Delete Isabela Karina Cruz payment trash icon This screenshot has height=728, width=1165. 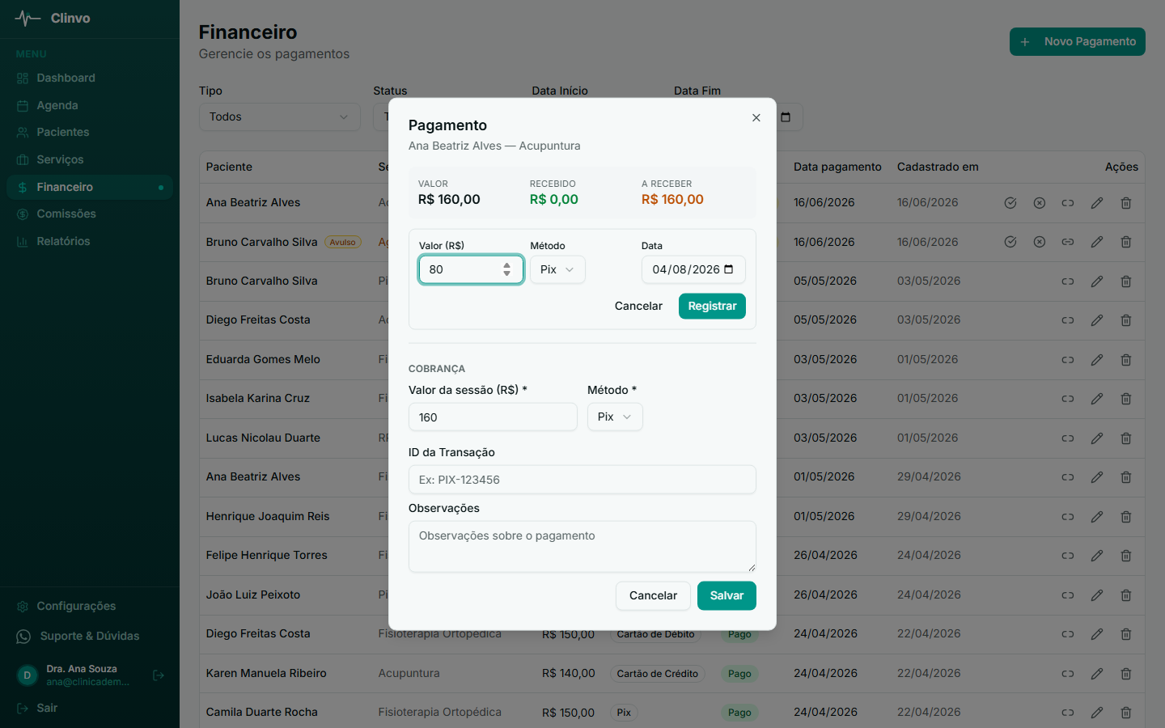(1126, 399)
